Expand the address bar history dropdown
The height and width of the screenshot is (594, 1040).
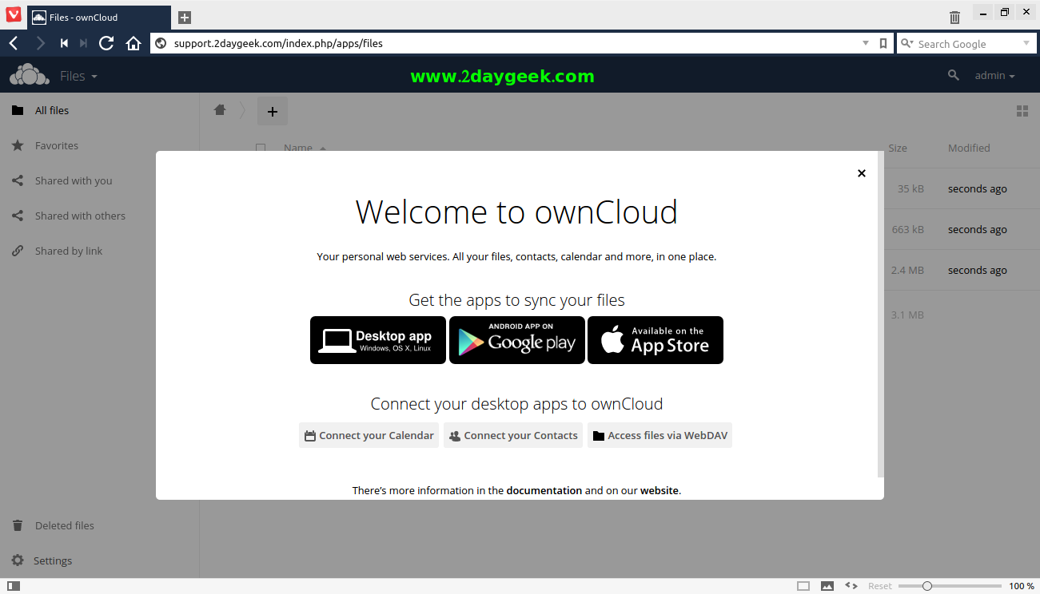tap(866, 43)
